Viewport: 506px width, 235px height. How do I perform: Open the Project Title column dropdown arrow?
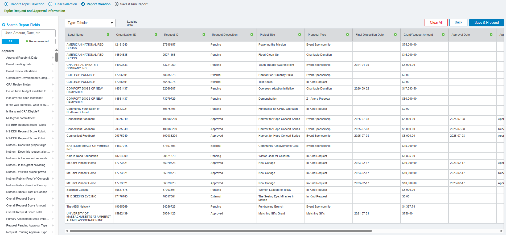[x=299, y=35]
